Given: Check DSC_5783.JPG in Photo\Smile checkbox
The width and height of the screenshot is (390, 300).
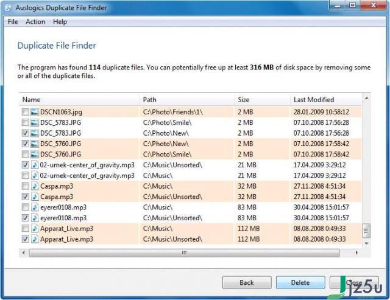Looking at the screenshot, I should click(26, 123).
